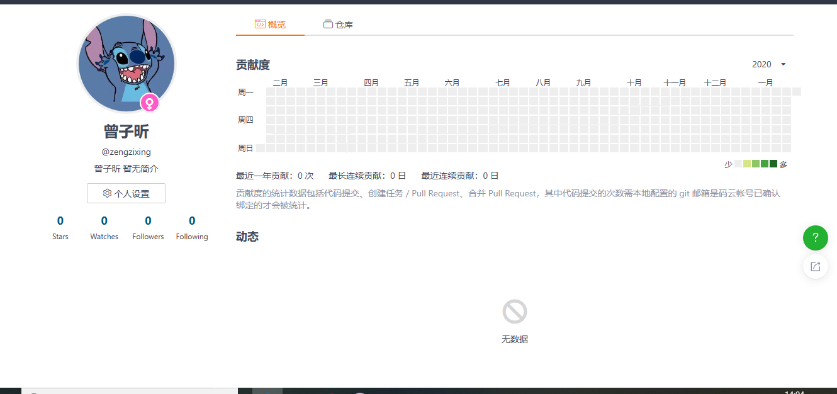Click the 最长连续贡献：0 日 statistic
This screenshot has width=837, height=394.
[x=368, y=176]
